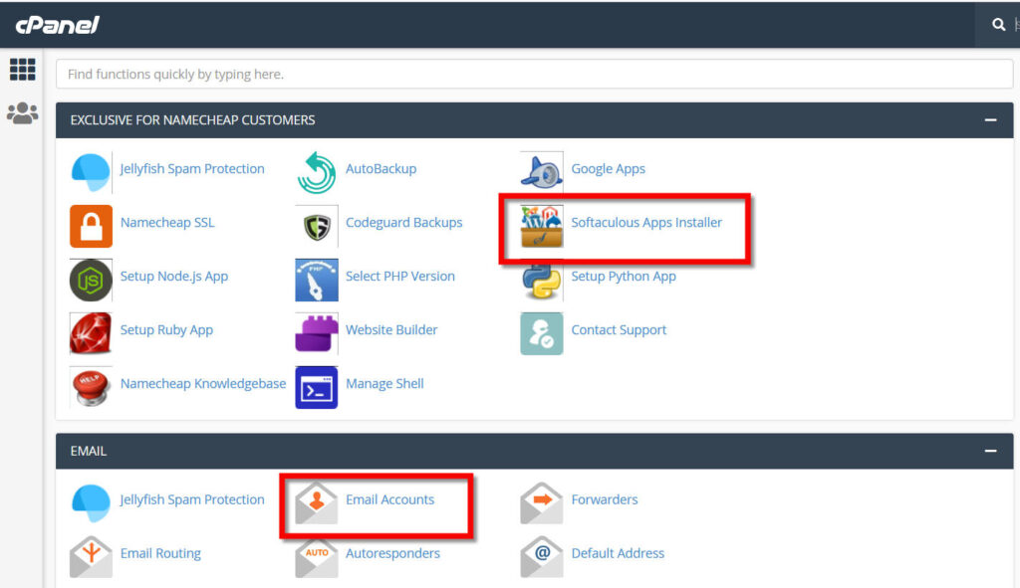Open the Select PHP Version link

pyautogui.click(x=400, y=277)
